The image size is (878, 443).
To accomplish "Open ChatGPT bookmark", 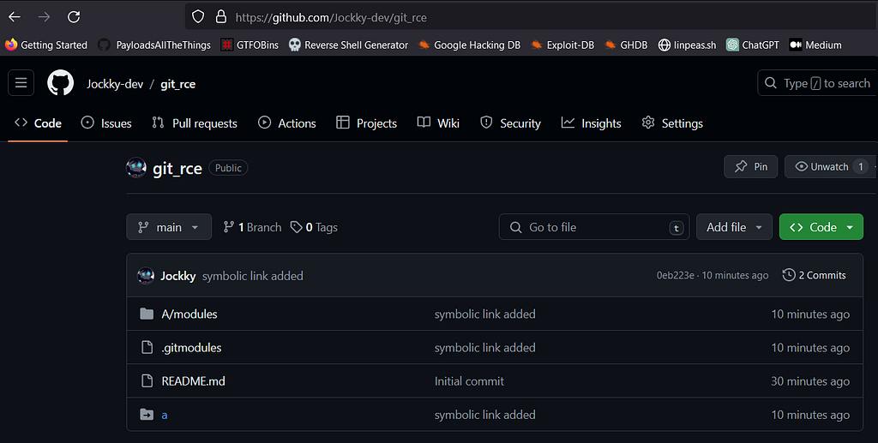I will [753, 45].
